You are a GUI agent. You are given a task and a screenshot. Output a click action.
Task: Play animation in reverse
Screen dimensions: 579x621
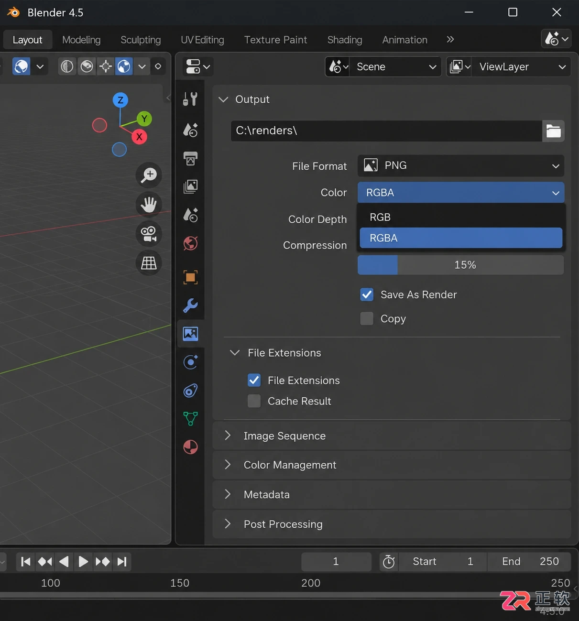(64, 561)
